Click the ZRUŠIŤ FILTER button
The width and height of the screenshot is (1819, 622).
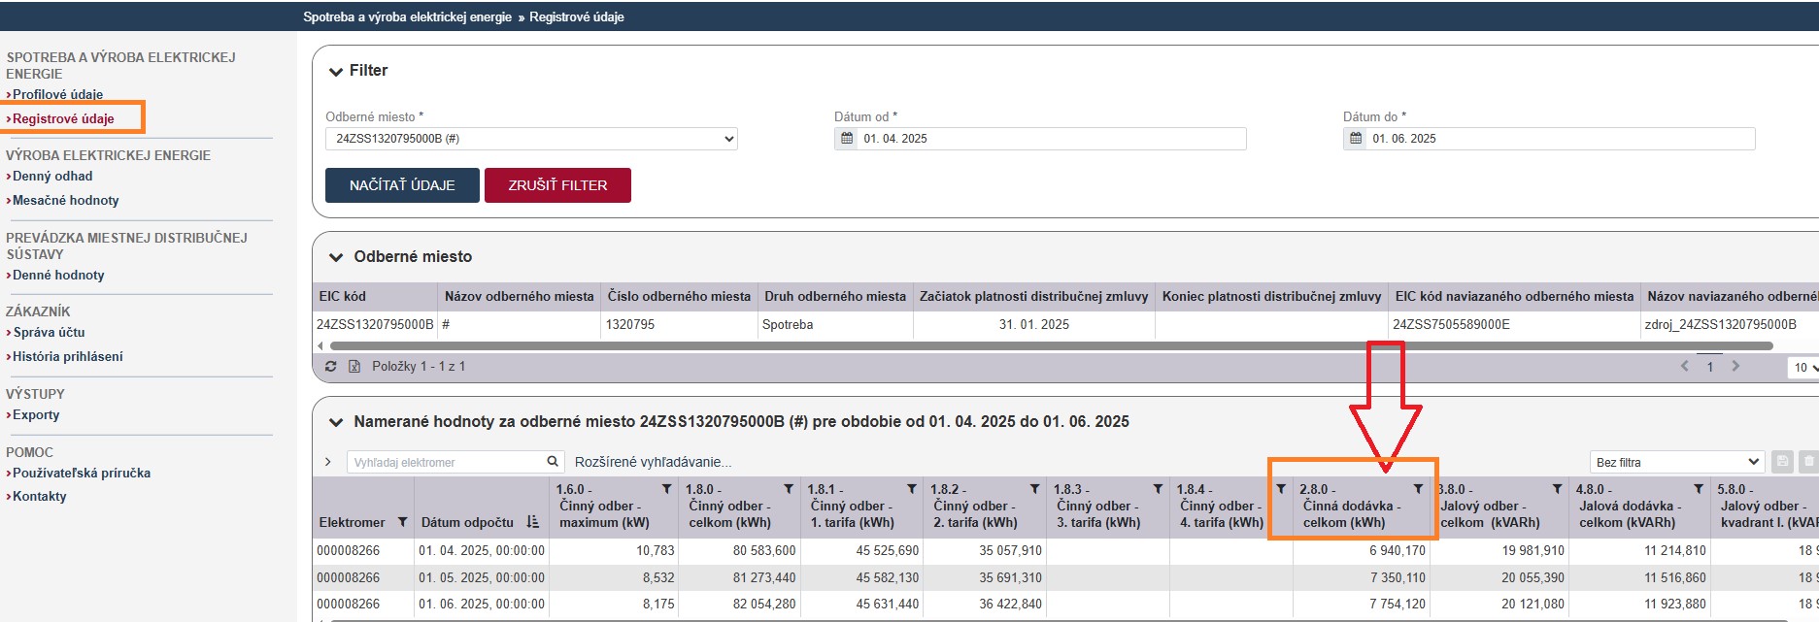[557, 185]
